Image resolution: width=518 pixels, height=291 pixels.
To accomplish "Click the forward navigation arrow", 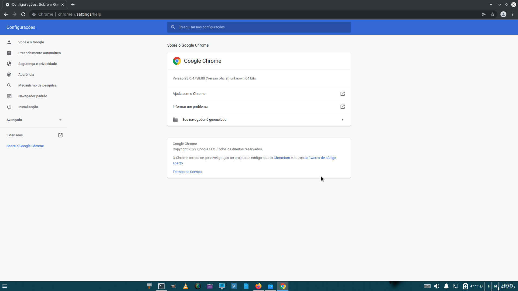I will 15,14.
